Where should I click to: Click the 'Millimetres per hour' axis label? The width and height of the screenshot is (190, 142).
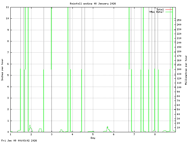186,70
